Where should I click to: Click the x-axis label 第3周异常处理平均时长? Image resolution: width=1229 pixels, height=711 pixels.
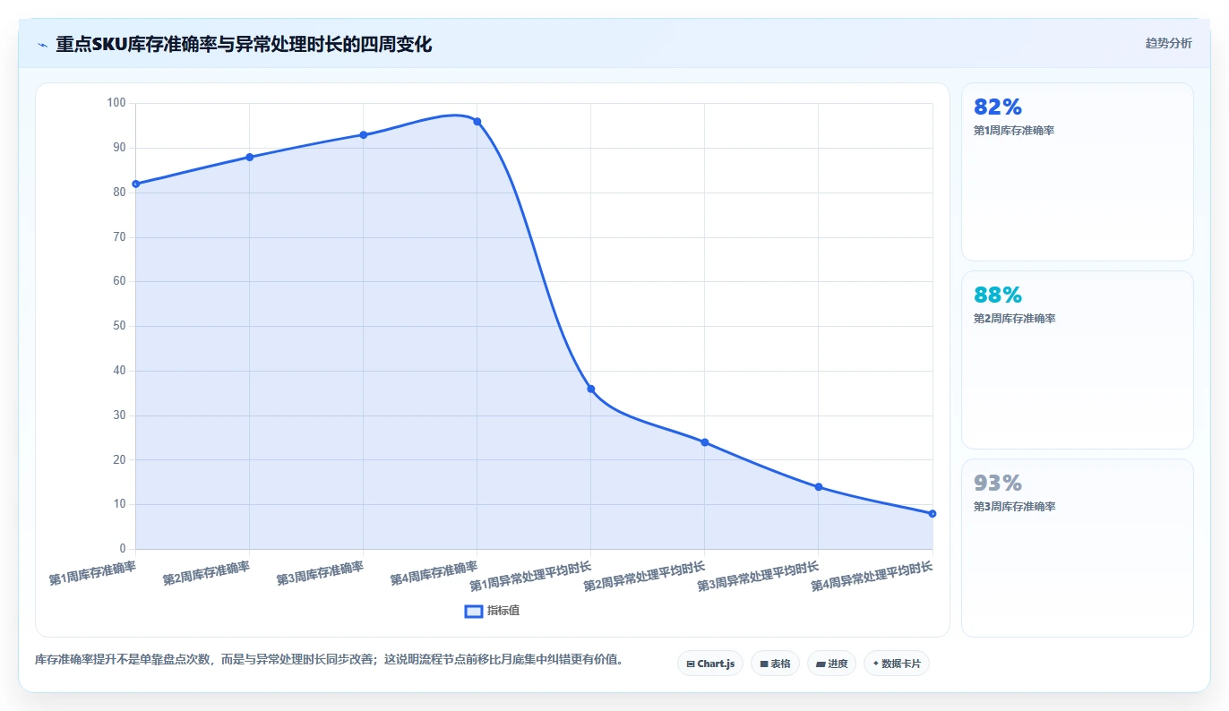click(758, 578)
